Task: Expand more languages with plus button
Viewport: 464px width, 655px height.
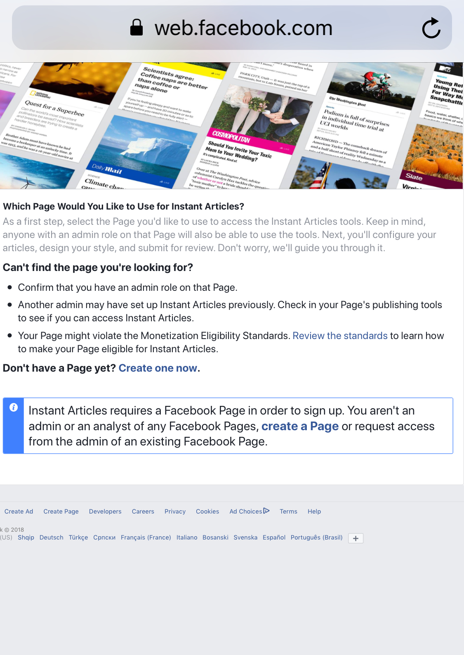Action: pos(356,538)
